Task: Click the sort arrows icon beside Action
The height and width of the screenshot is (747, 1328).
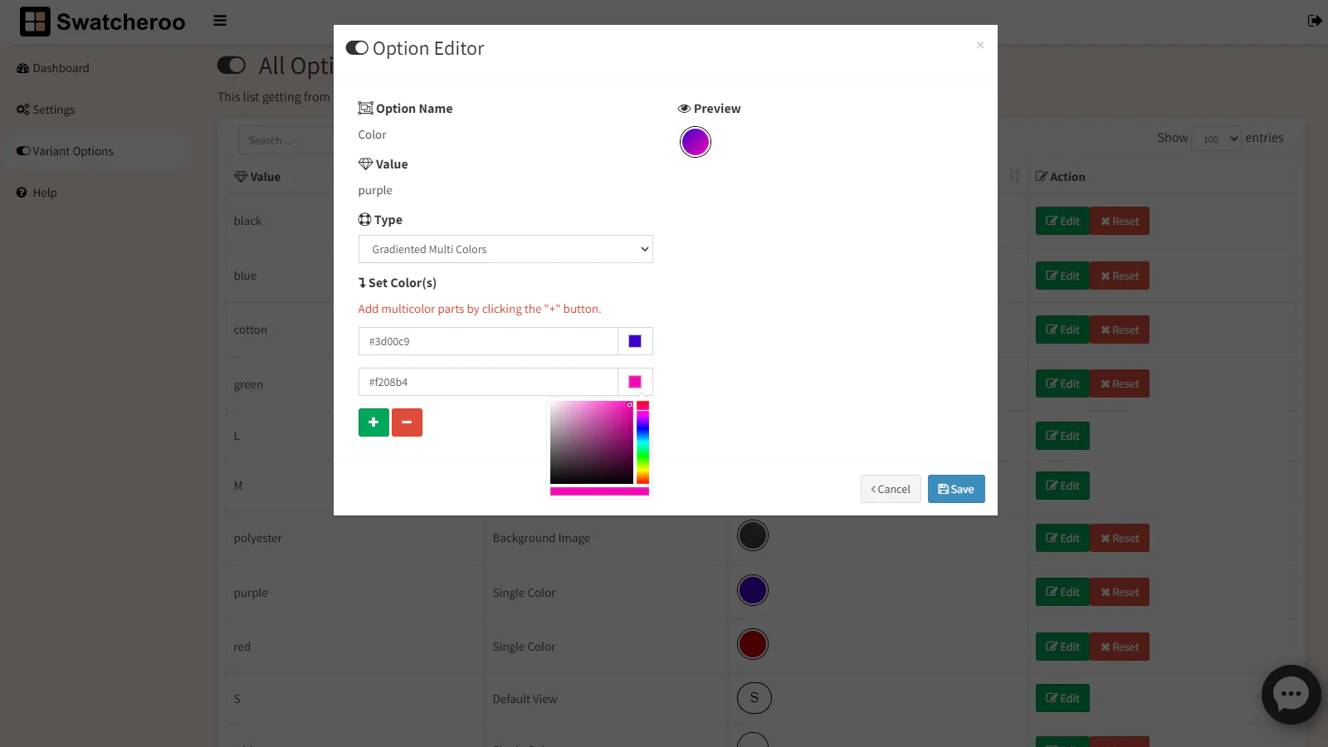Action: coord(1014,176)
